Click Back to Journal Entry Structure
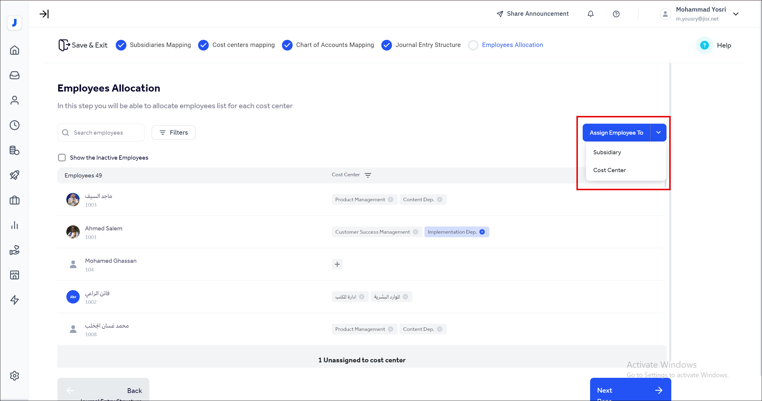This screenshot has width=762, height=401. click(x=103, y=390)
